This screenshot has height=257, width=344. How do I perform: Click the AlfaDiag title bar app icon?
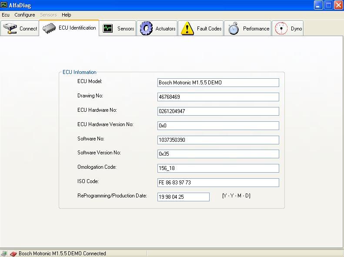click(4, 5)
